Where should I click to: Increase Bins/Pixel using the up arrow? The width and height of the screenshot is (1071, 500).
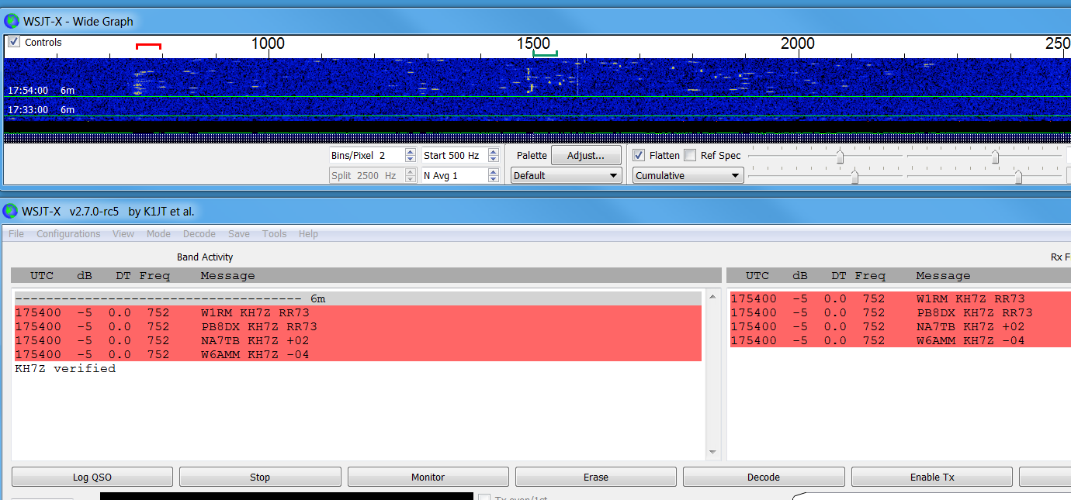pos(410,152)
